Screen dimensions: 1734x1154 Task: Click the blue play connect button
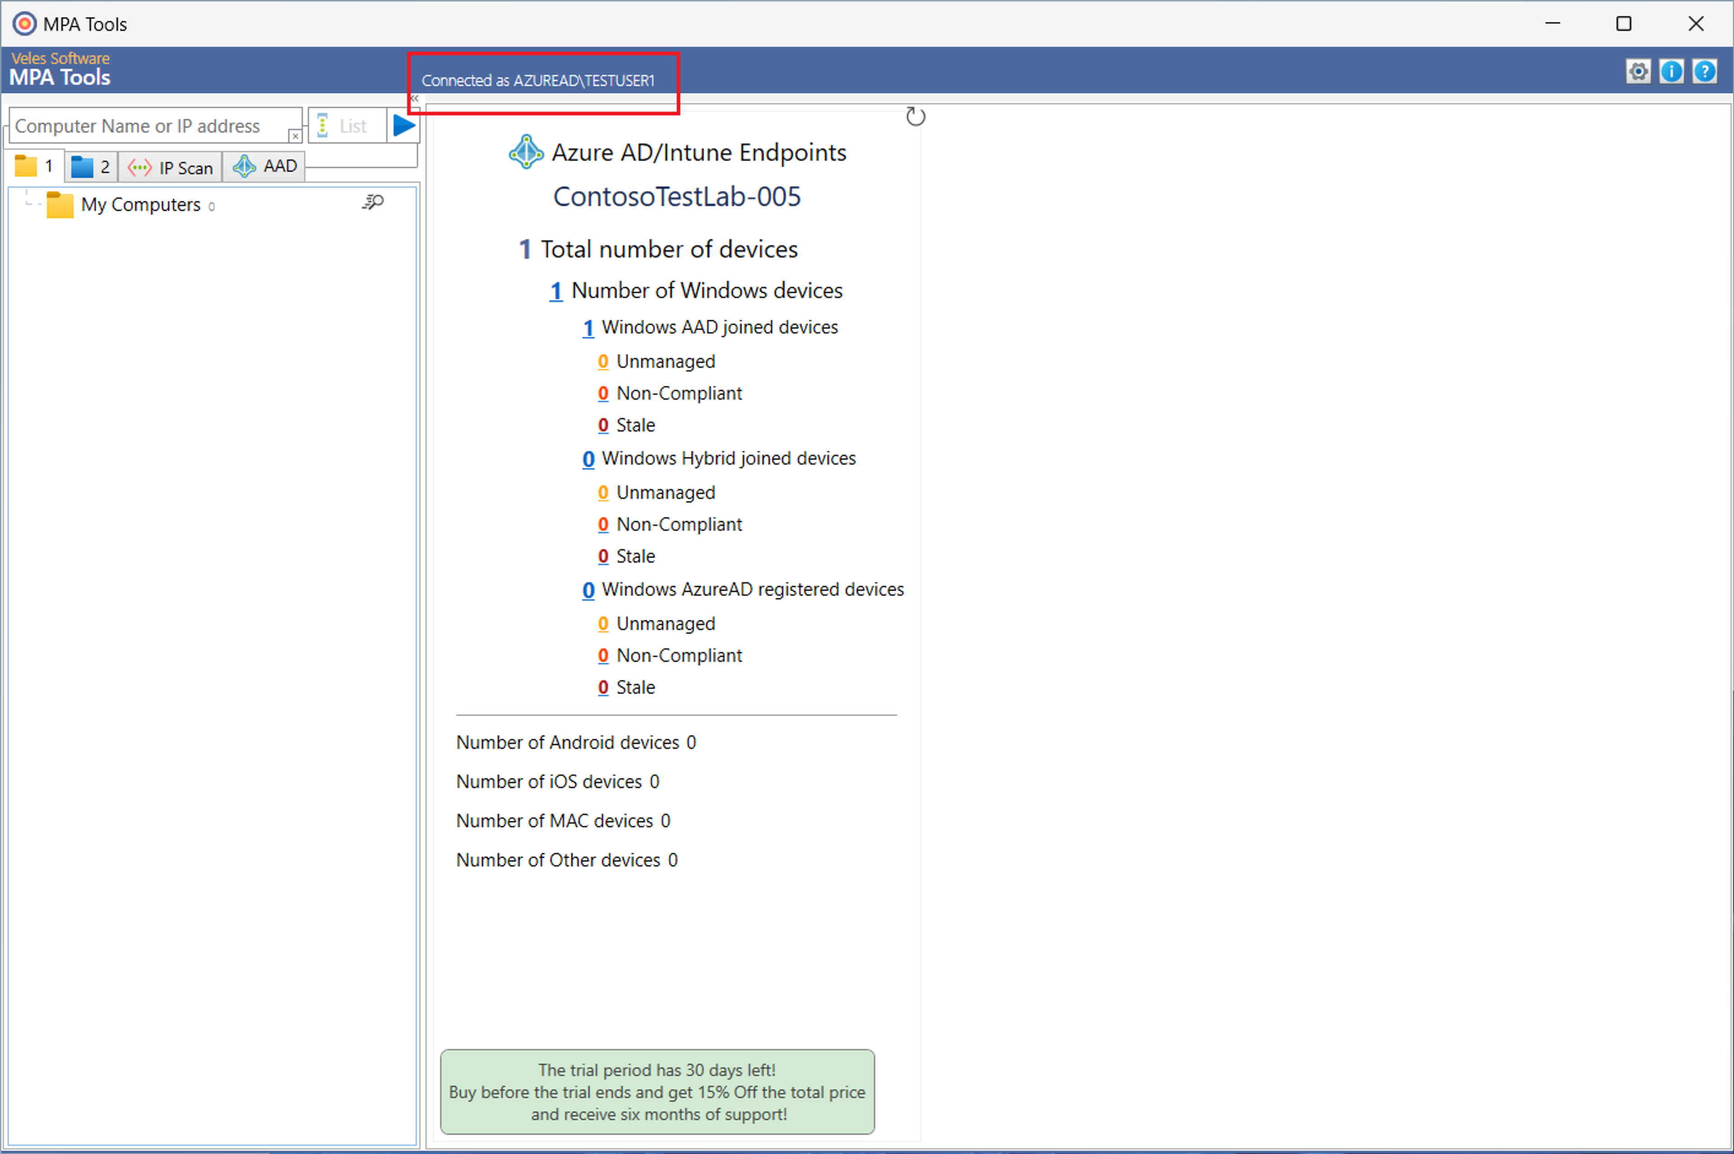click(403, 126)
